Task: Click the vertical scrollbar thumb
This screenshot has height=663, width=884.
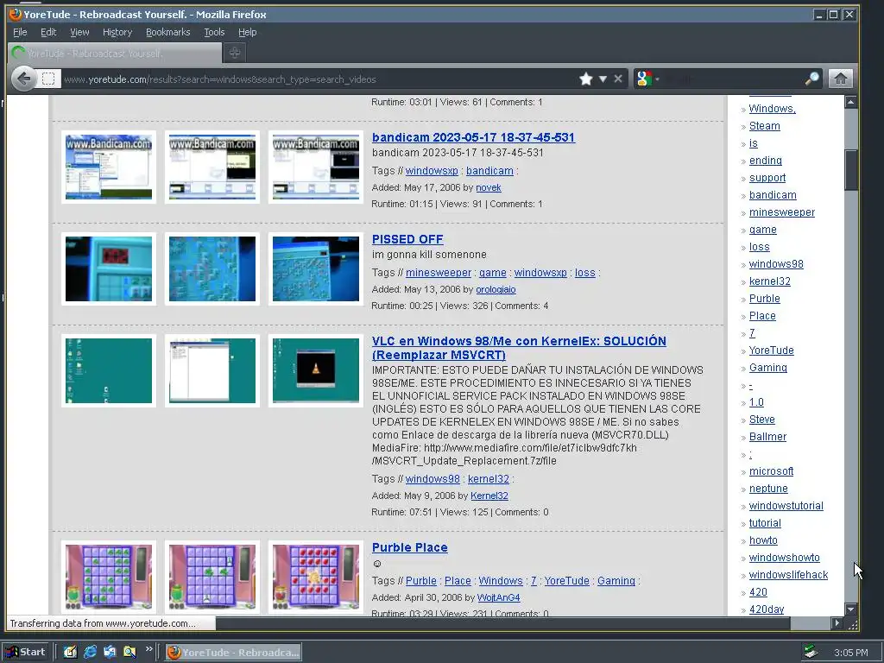Action: click(x=850, y=170)
